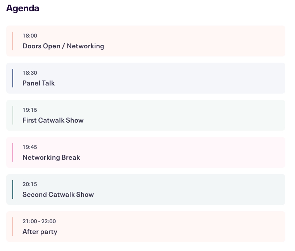Select the First Catwalk Show title
Viewport: 295px width, 251px height.
pyautogui.click(x=53, y=120)
